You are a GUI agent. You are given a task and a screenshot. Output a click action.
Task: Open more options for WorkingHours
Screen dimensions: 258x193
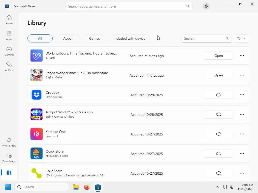click(x=242, y=56)
